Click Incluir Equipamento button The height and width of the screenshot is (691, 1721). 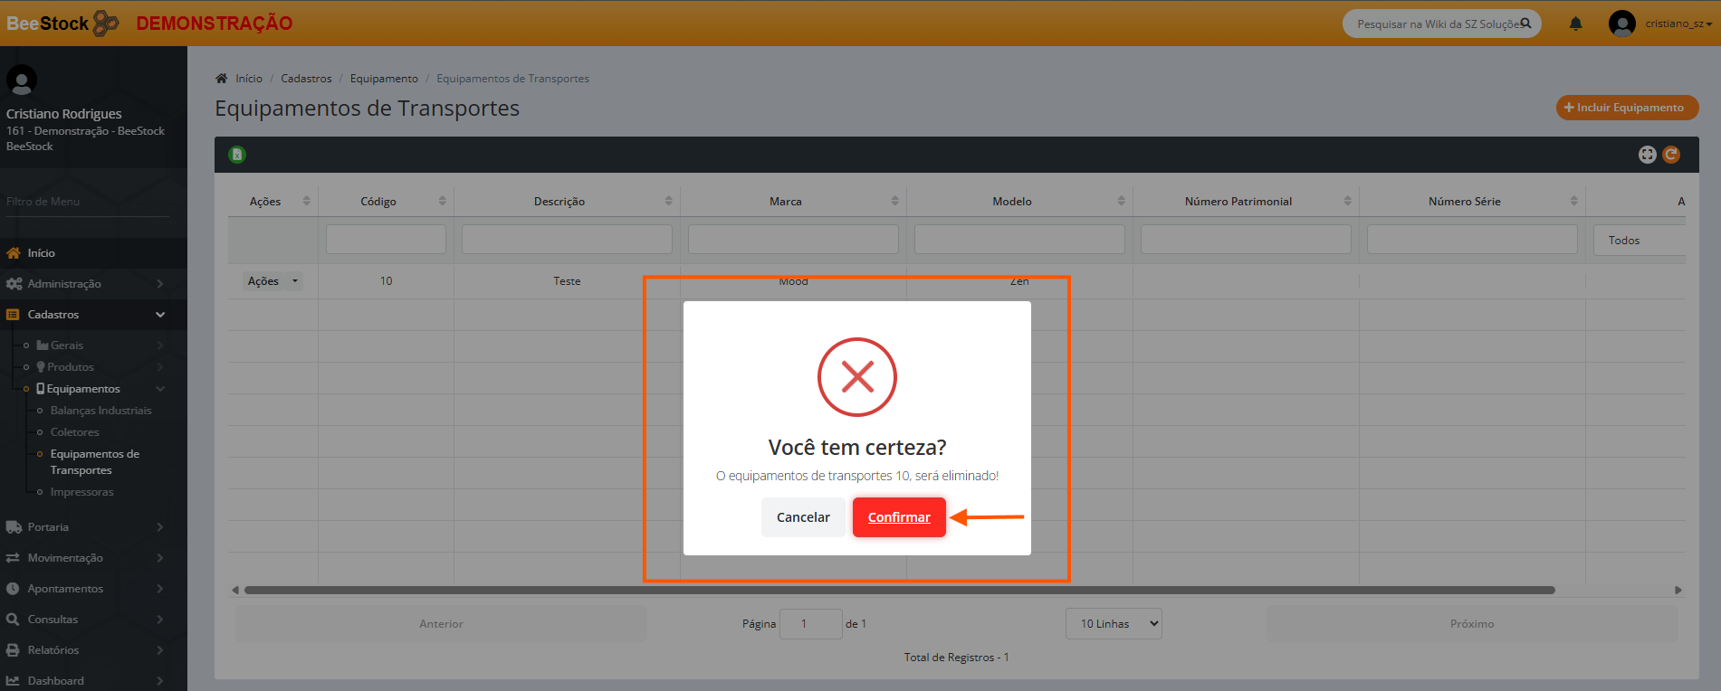point(1627,108)
